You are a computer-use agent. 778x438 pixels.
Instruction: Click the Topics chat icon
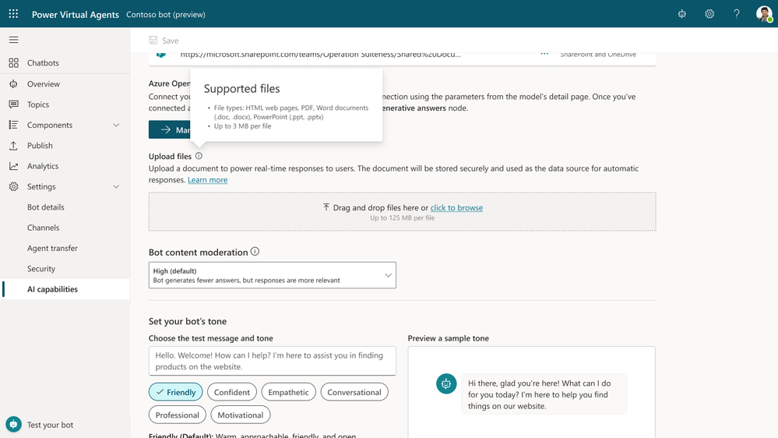13,104
